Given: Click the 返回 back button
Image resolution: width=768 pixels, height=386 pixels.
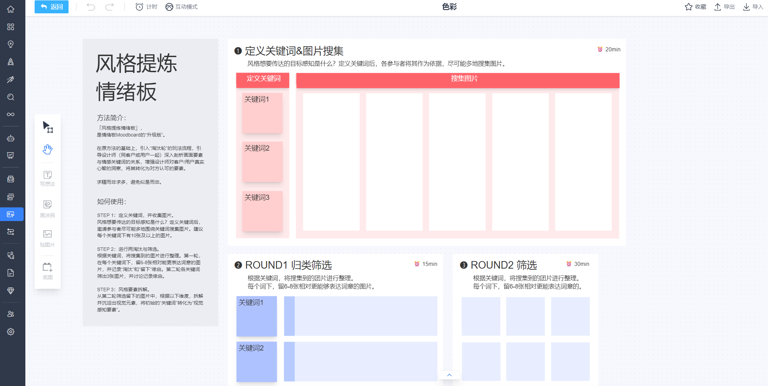Looking at the screenshot, I should [x=51, y=7].
